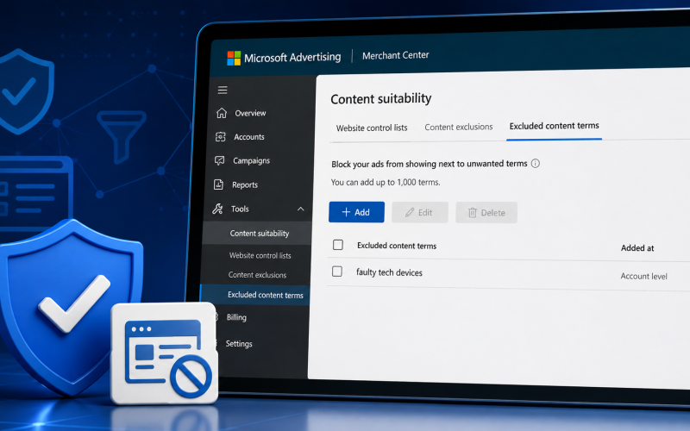Check the faulty tech devices row checkbox
This screenshot has height=431, width=690.
tap(337, 272)
